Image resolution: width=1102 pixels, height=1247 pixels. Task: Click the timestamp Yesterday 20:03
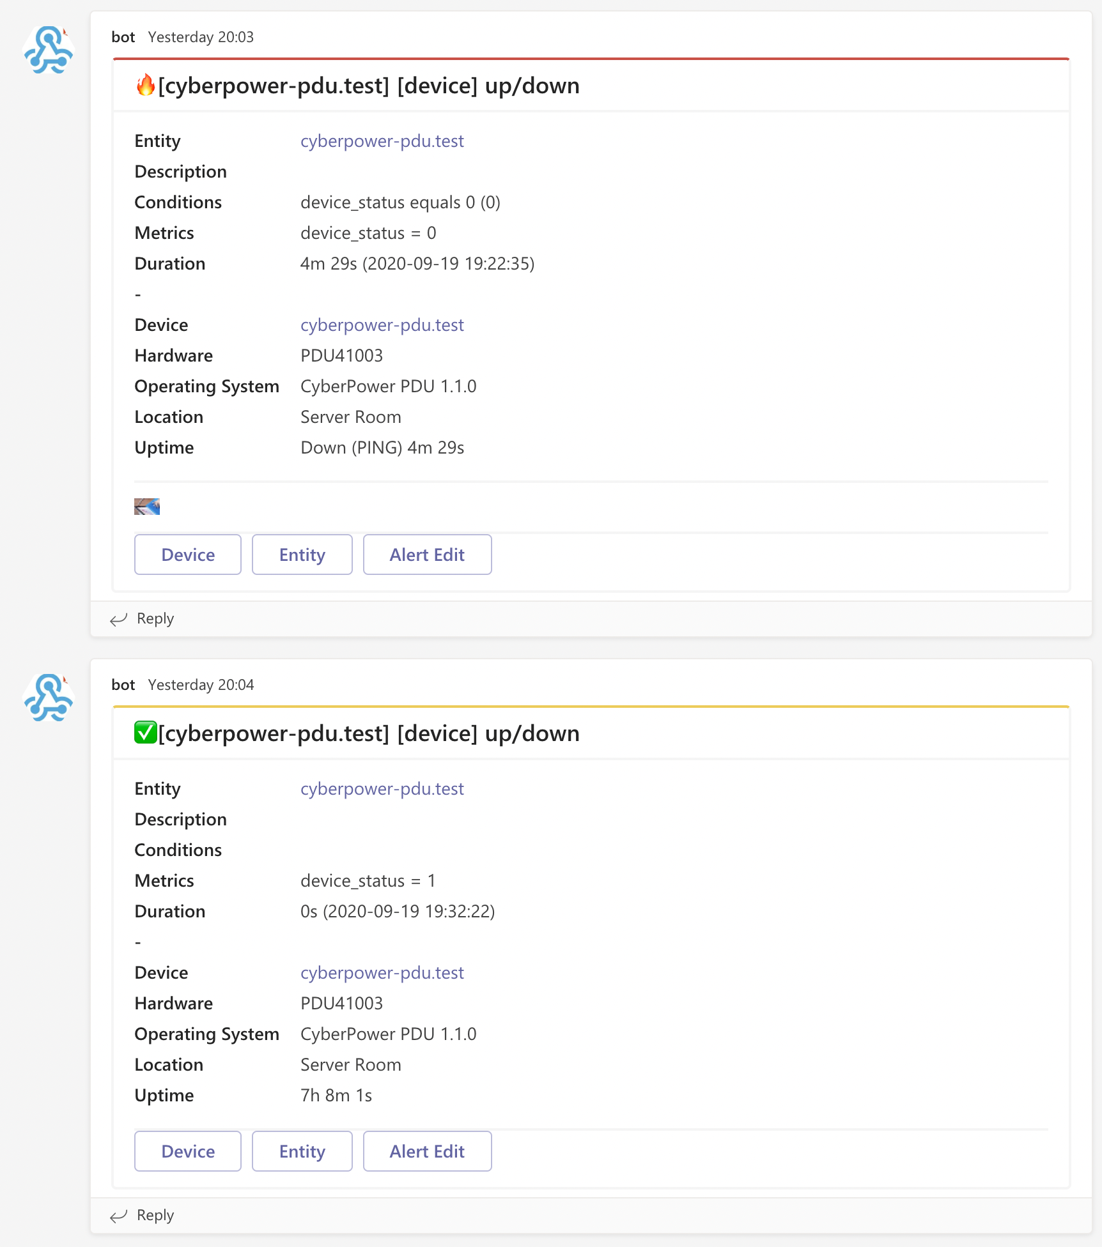(x=201, y=37)
